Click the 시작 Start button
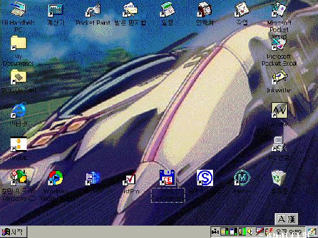The image size is (318, 238). click(14, 232)
